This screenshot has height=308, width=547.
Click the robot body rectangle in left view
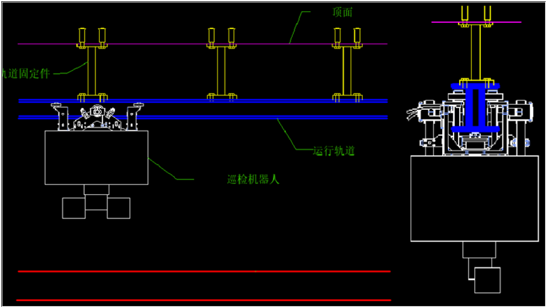click(x=96, y=157)
